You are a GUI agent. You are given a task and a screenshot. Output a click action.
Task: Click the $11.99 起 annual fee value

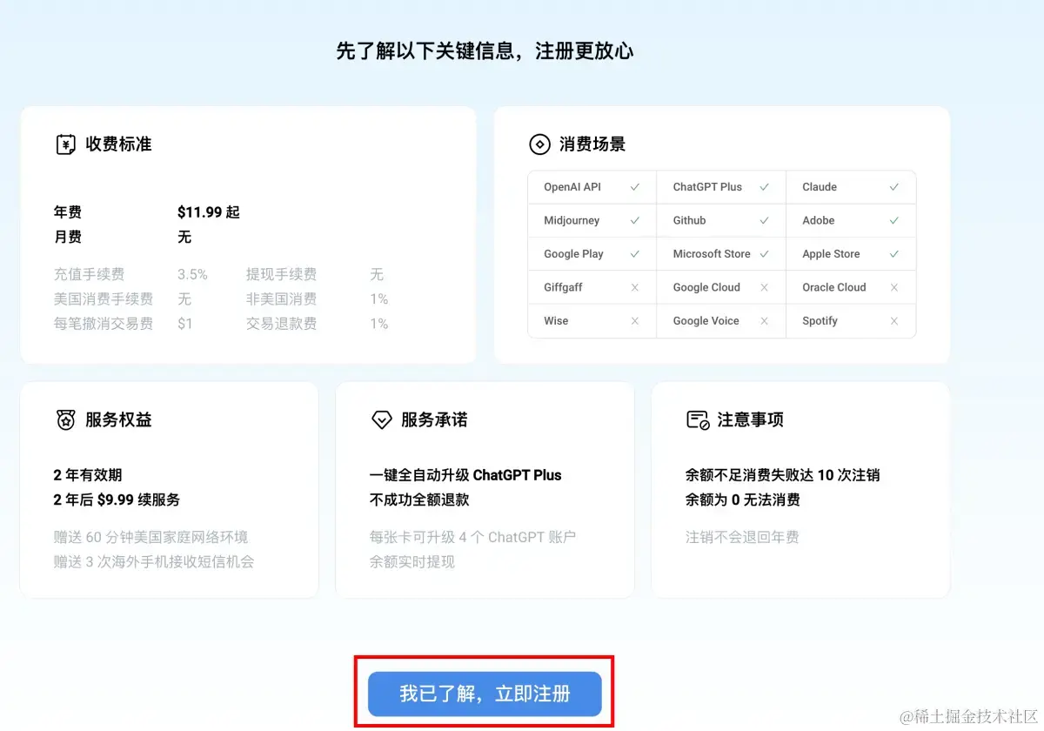point(209,212)
